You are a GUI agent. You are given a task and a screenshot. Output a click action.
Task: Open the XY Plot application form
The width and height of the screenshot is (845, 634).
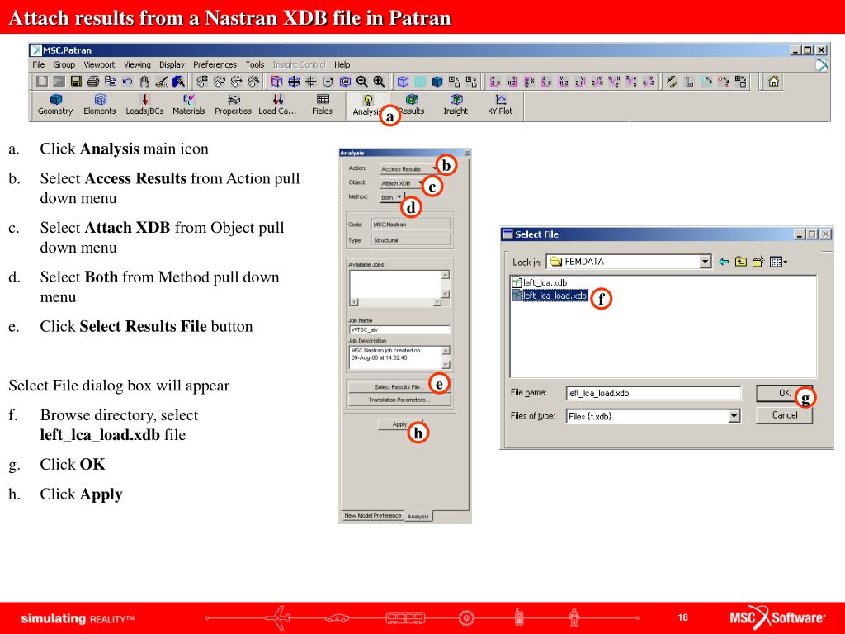(x=500, y=105)
